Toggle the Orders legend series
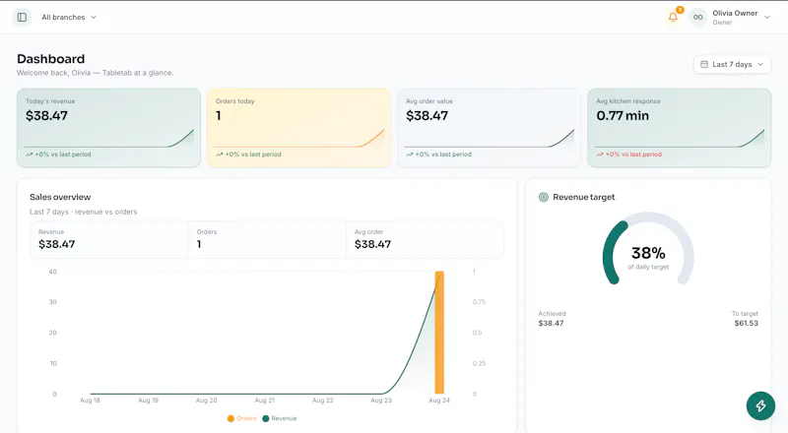 click(241, 418)
